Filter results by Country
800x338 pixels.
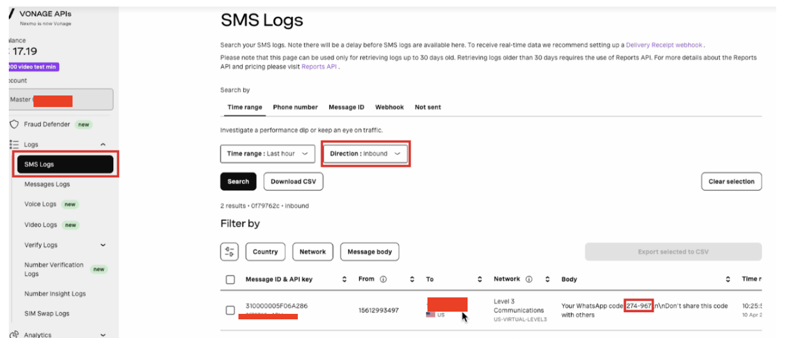click(x=265, y=252)
